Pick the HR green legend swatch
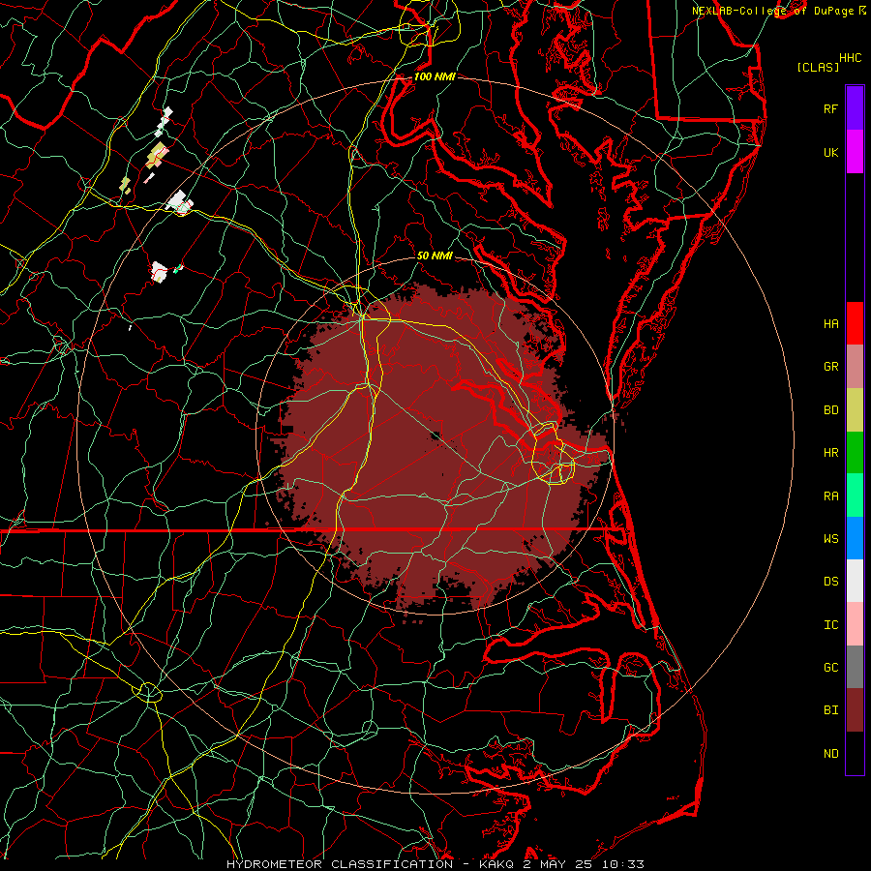The width and height of the screenshot is (871, 871). click(855, 452)
